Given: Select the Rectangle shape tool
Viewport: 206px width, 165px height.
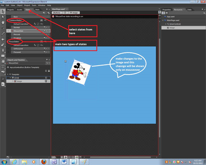Looking at the screenshot, I should coord(3,56).
